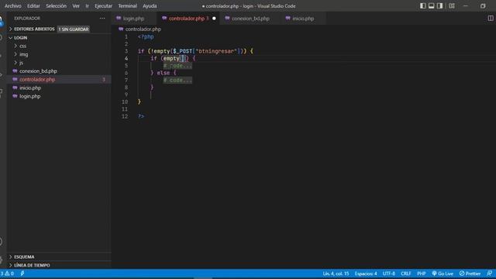Click the "btningresar" string in code

(x=216, y=51)
